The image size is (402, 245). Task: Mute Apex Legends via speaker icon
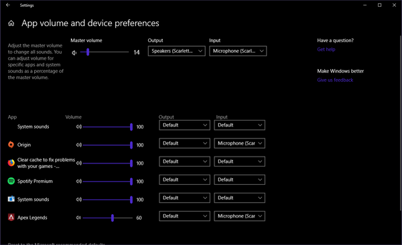click(x=78, y=218)
